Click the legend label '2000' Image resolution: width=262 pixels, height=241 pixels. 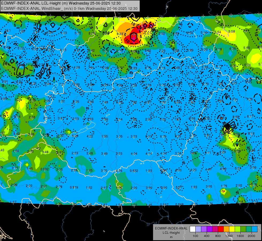[x=252, y=236]
